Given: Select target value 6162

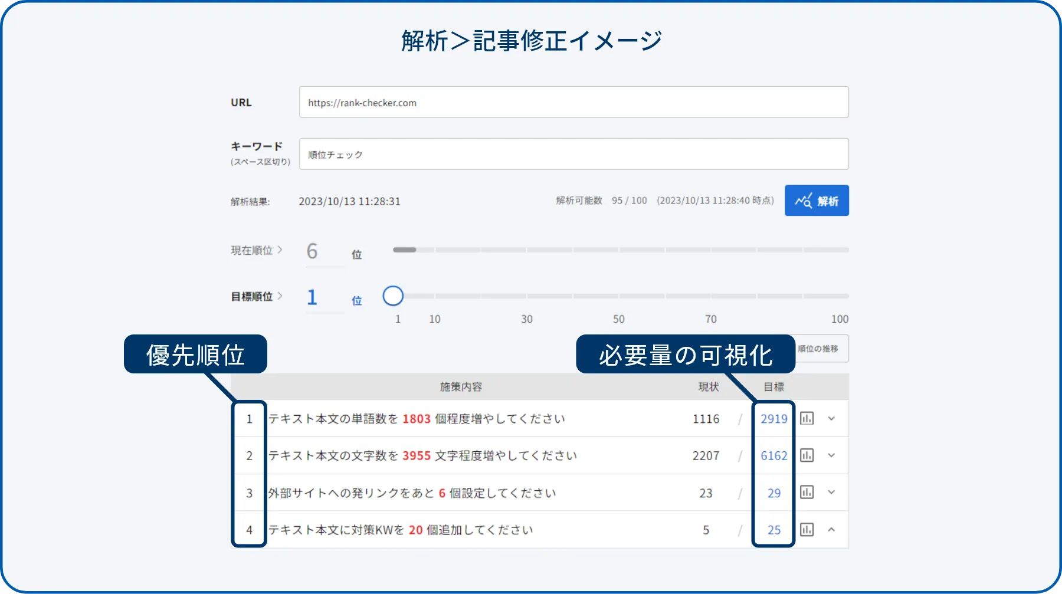Looking at the screenshot, I should [x=774, y=455].
